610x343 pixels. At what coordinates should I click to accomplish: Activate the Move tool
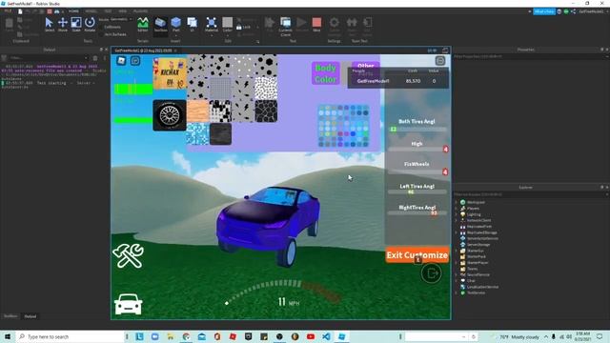click(x=63, y=24)
